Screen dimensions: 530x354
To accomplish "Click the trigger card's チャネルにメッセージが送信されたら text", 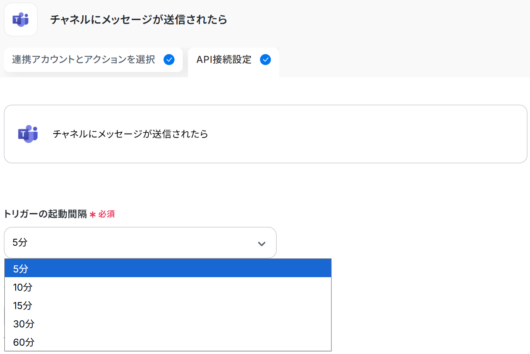I will click(x=130, y=134).
